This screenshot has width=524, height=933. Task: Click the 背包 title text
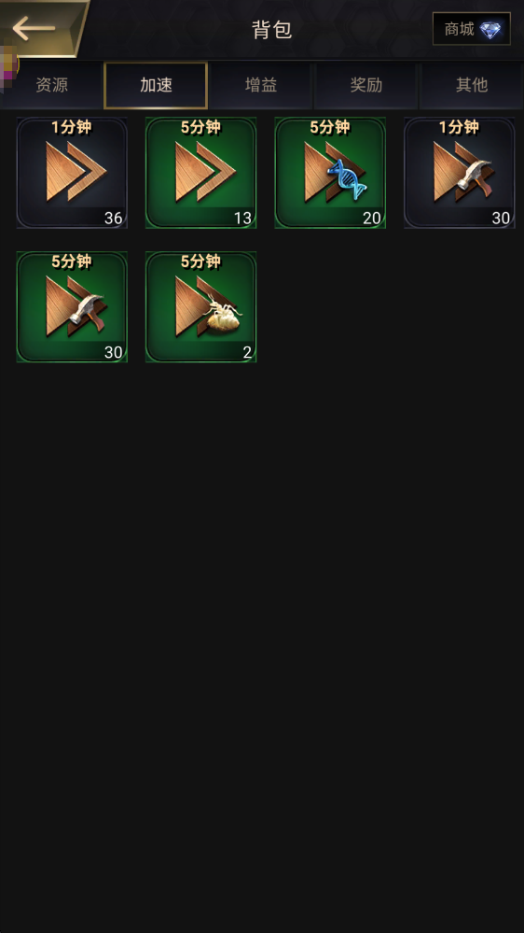[x=271, y=29]
